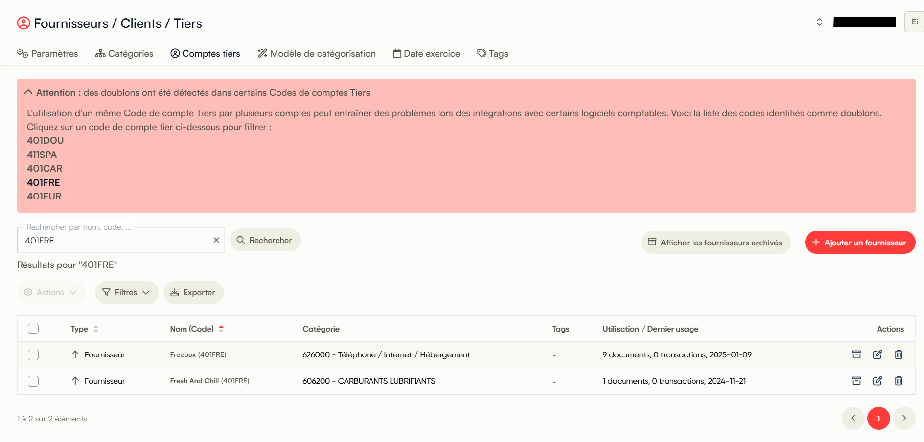Screen dimensions: 924x442
Task: Click Ajouter un fournisseur button
Action: [x=860, y=243]
